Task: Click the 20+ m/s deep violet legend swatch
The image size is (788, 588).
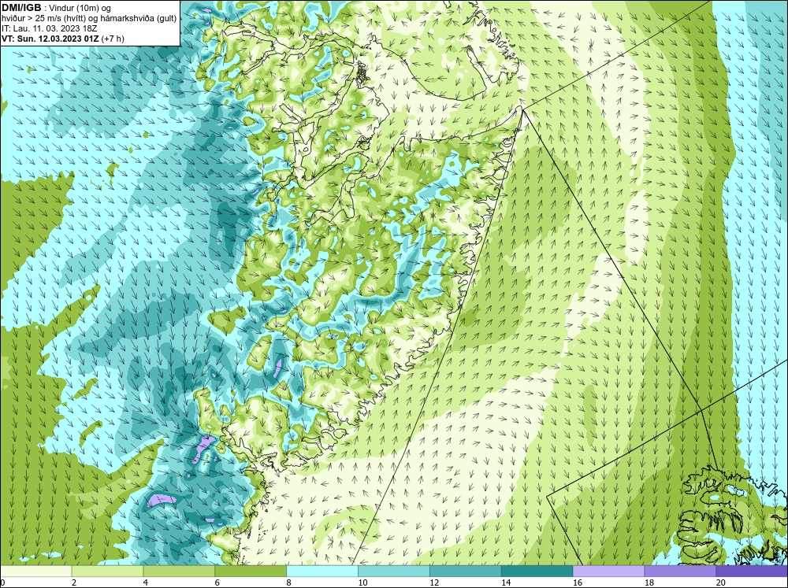Action: click(752, 571)
